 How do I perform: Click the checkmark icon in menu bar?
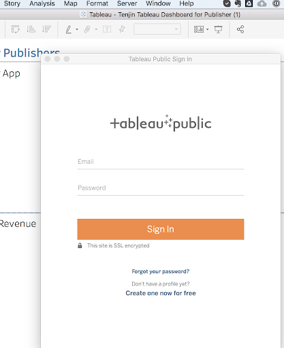click(x=227, y=3)
